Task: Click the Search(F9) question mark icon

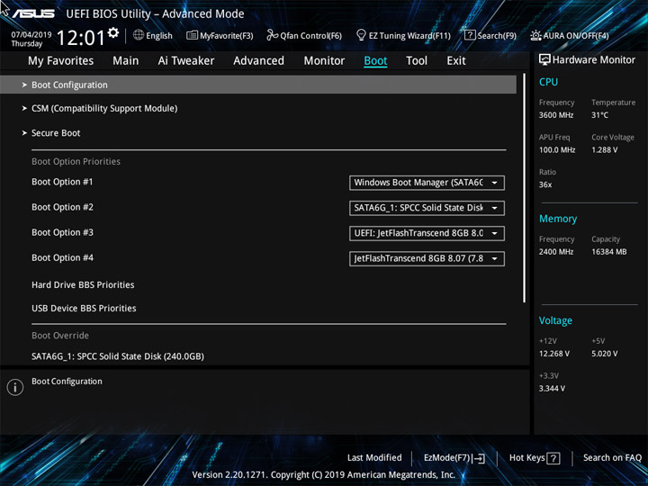Action: [470, 35]
